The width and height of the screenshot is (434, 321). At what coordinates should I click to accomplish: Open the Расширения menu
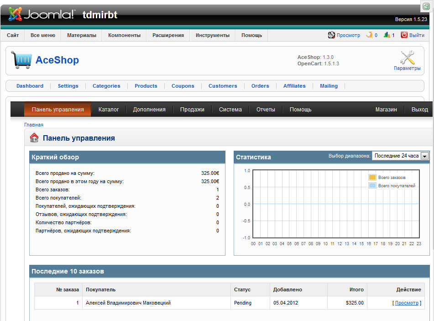click(x=168, y=35)
